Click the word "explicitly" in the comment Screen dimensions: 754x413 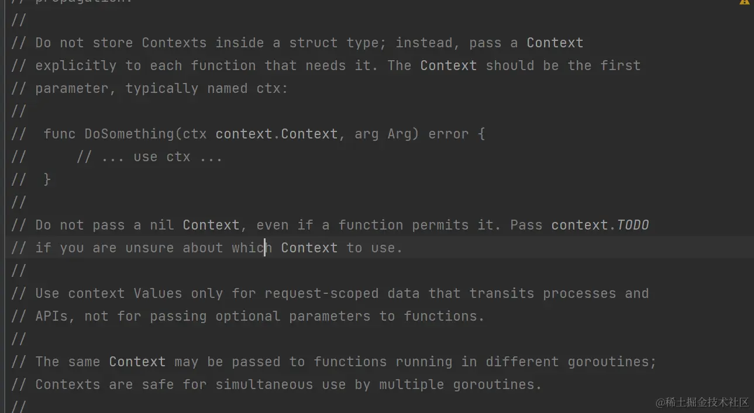pyautogui.click(x=75, y=65)
